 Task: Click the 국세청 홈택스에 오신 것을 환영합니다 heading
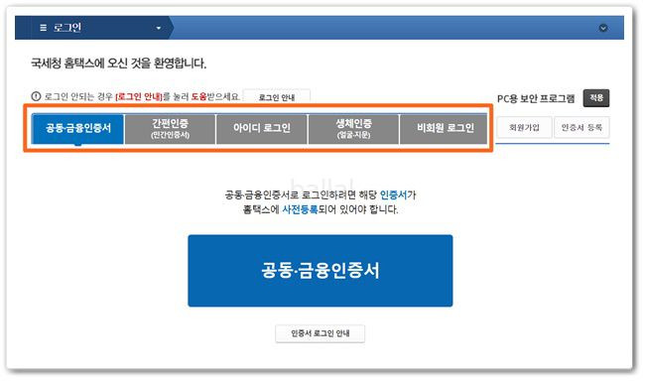pyautogui.click(x=118, y=63)
